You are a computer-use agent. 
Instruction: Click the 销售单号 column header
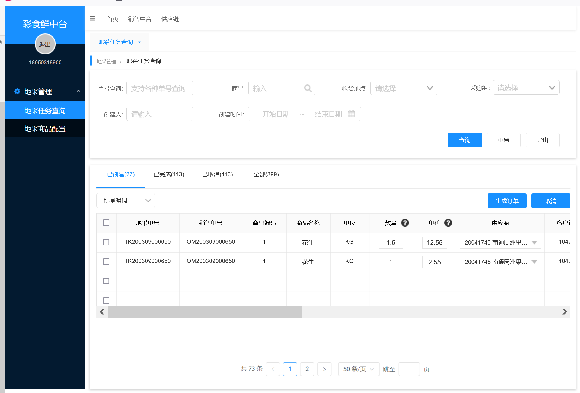coord(211,223)
